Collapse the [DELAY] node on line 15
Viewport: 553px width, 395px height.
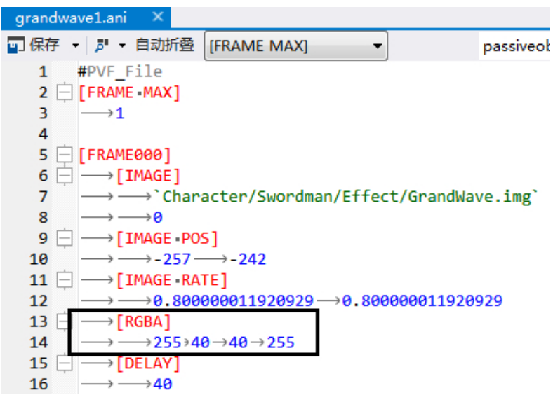coord(65,363)
